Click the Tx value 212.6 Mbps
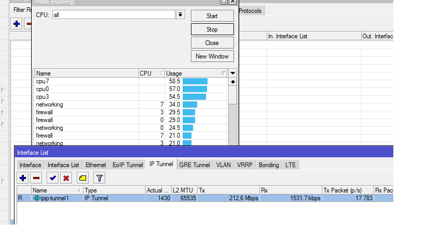This screenshot has height=238, width=425. (x=243, y=198)
